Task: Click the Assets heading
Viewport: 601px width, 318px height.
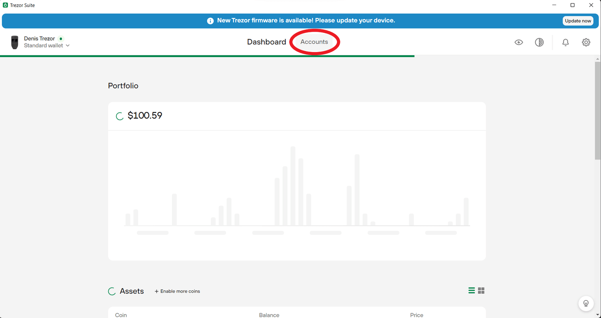Action: pos(131,291)
